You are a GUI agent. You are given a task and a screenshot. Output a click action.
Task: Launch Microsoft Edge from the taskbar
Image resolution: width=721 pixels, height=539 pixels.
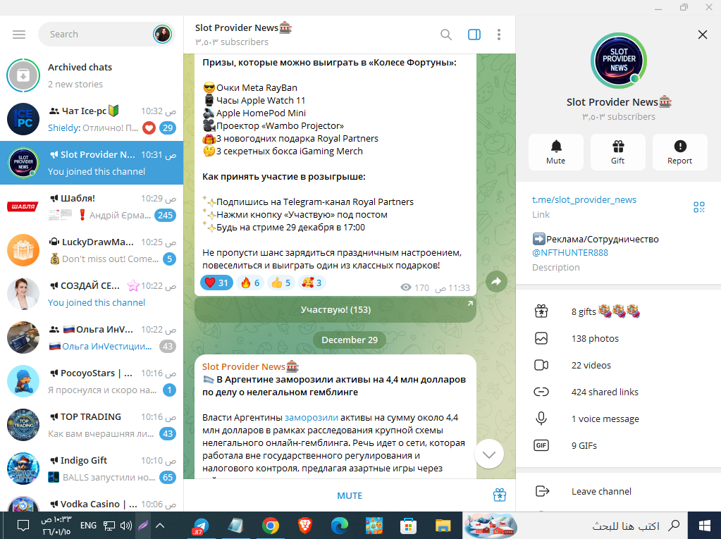[x=339, y=526]
